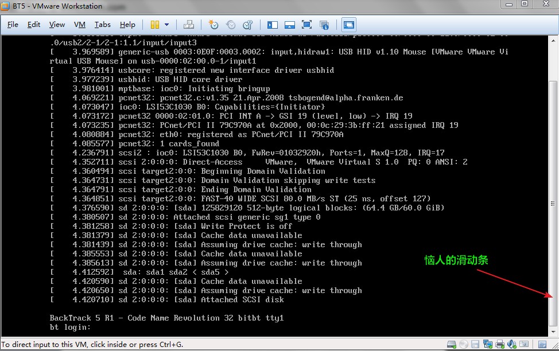Screen dimensions: 559x351
Task: Enter full screen mode
Action: [x=306, y=25]
